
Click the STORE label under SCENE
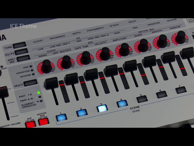[136, 111]
